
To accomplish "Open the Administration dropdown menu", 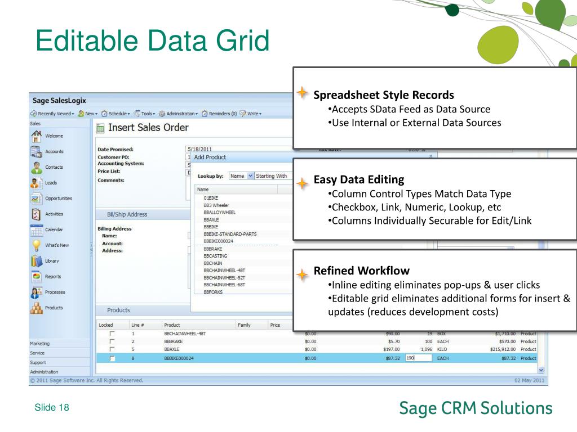I will click(197, 114).
